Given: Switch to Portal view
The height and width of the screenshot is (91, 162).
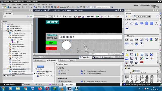Looking at the screenshot, I should coord(10,85).
